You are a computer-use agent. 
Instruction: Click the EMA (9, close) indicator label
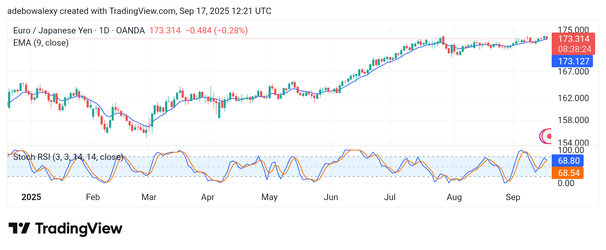click(41, 43)
